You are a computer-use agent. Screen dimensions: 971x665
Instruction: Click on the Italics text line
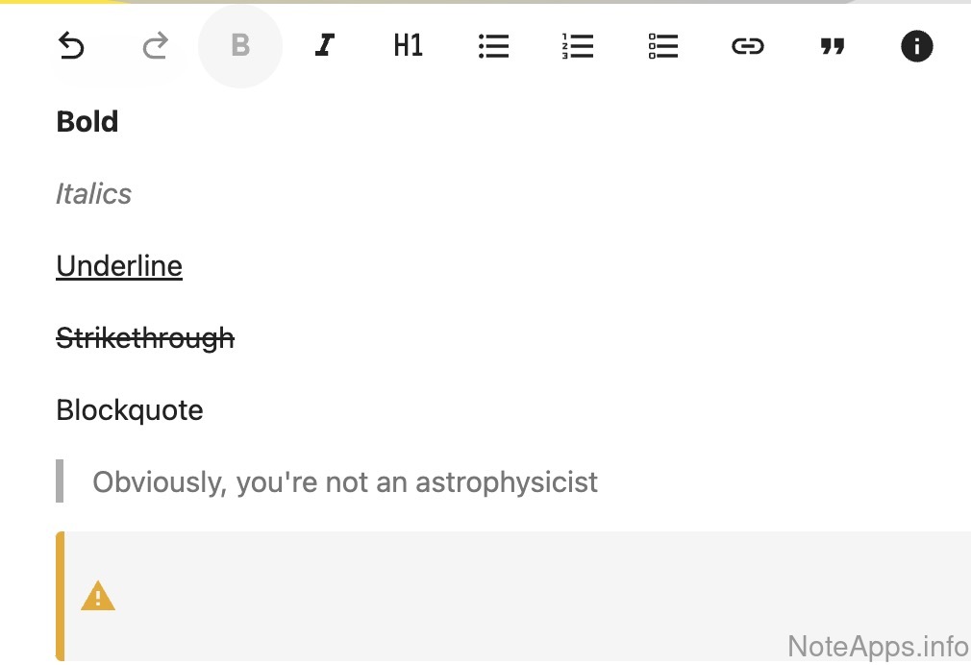coord(93,194)
